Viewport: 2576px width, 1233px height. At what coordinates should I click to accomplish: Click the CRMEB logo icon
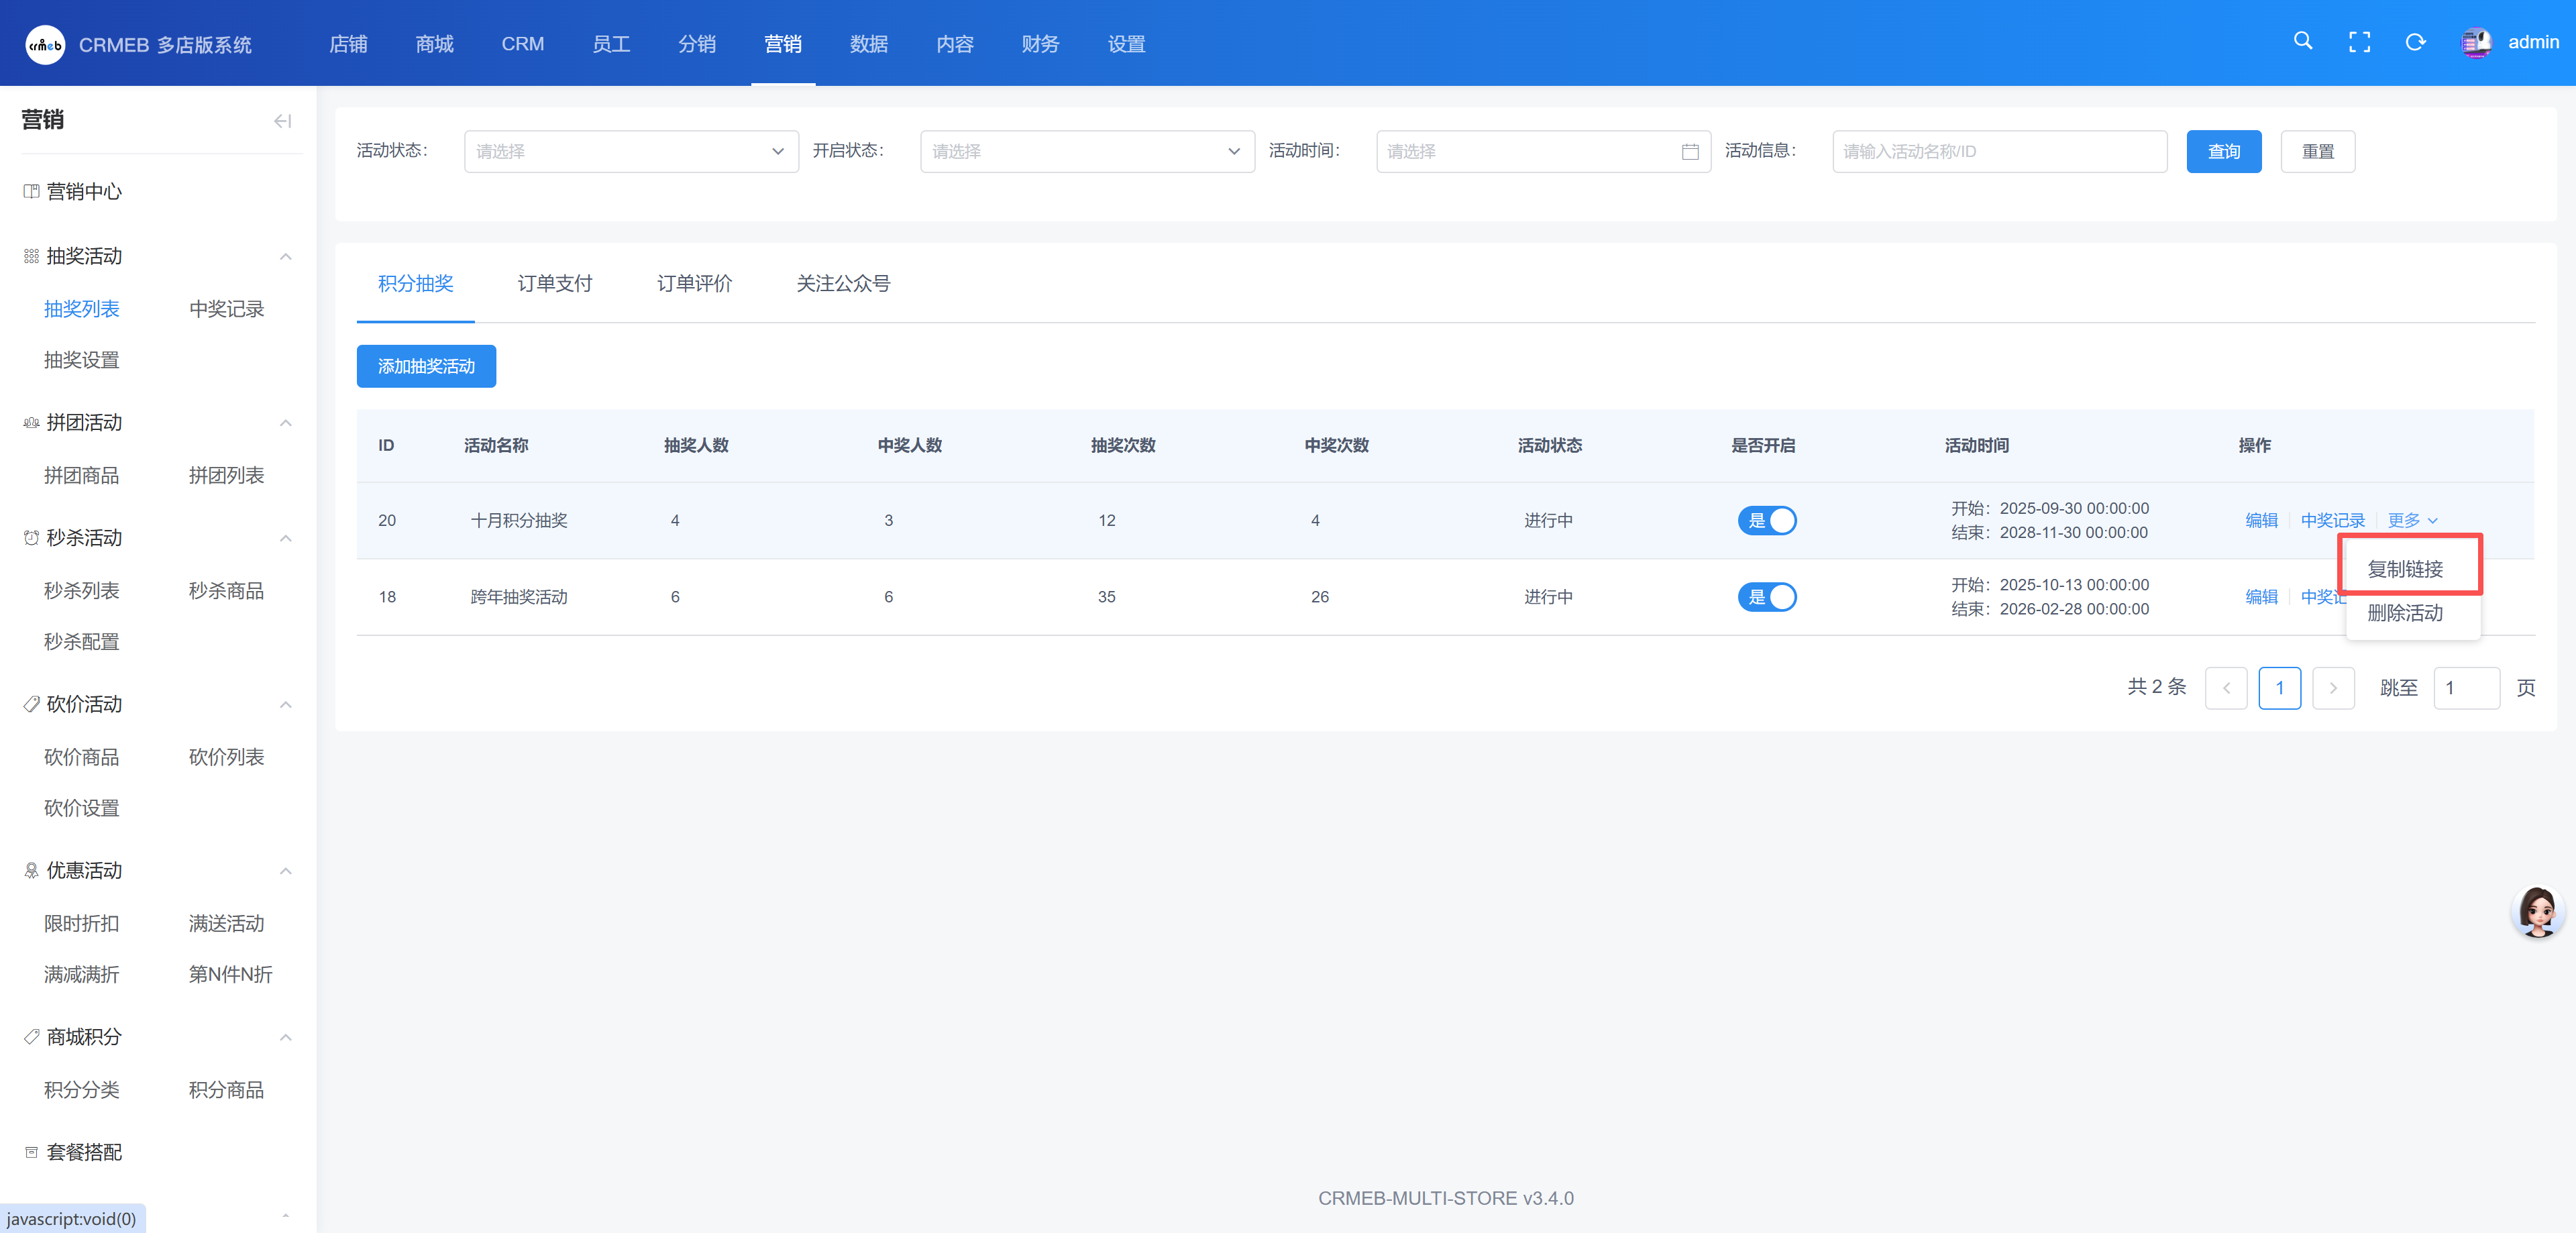click(45, 45)
